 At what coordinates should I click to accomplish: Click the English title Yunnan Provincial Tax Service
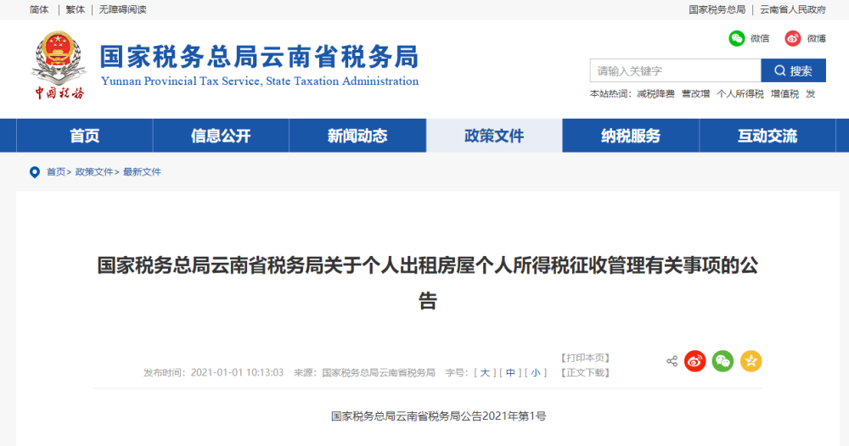pyautogui.click(x=259, y=81)
